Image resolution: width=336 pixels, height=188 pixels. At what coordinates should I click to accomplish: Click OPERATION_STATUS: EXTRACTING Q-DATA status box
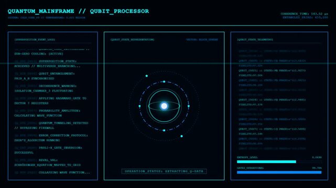tap(164, 171)
